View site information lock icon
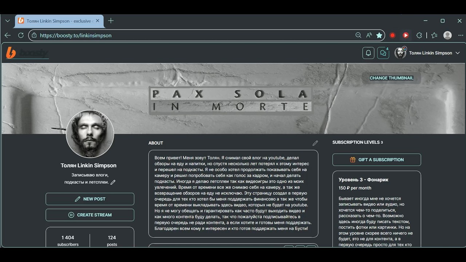Screen dimensions: 466x262 pos(34,35)
